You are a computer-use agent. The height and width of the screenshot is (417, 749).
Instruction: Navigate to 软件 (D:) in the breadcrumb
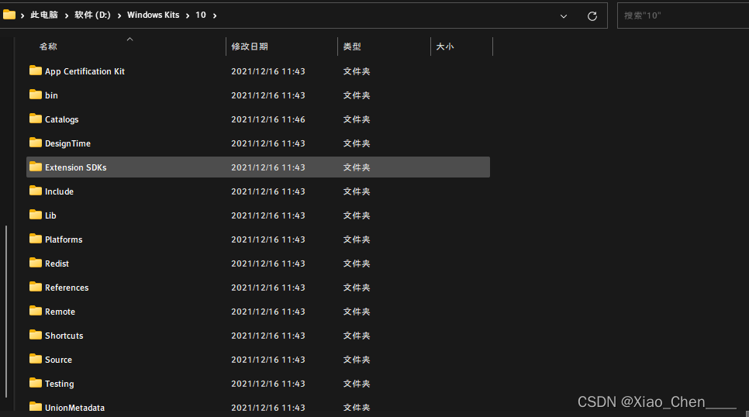(x=93, y=16)
